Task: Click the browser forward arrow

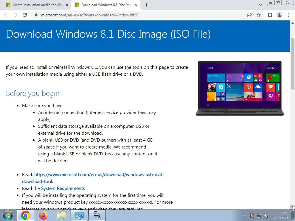Action: (x=16, y=15)
